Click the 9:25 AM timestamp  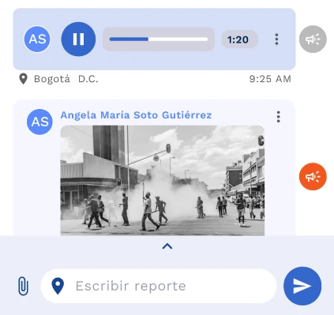[x=270, y=79]
